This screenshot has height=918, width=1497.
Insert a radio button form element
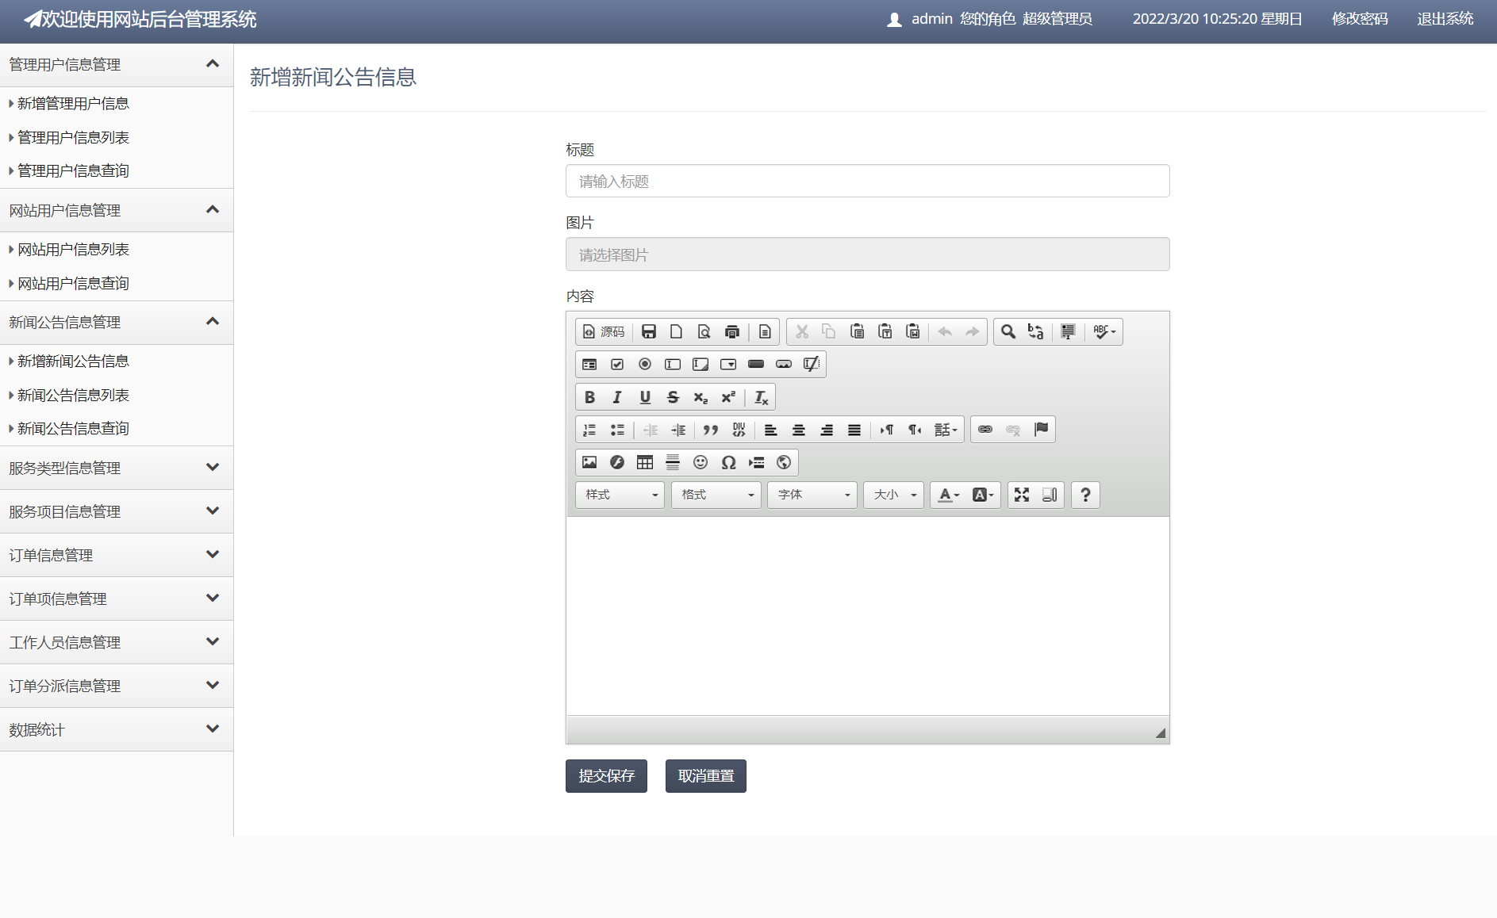[x=645, y=365]
